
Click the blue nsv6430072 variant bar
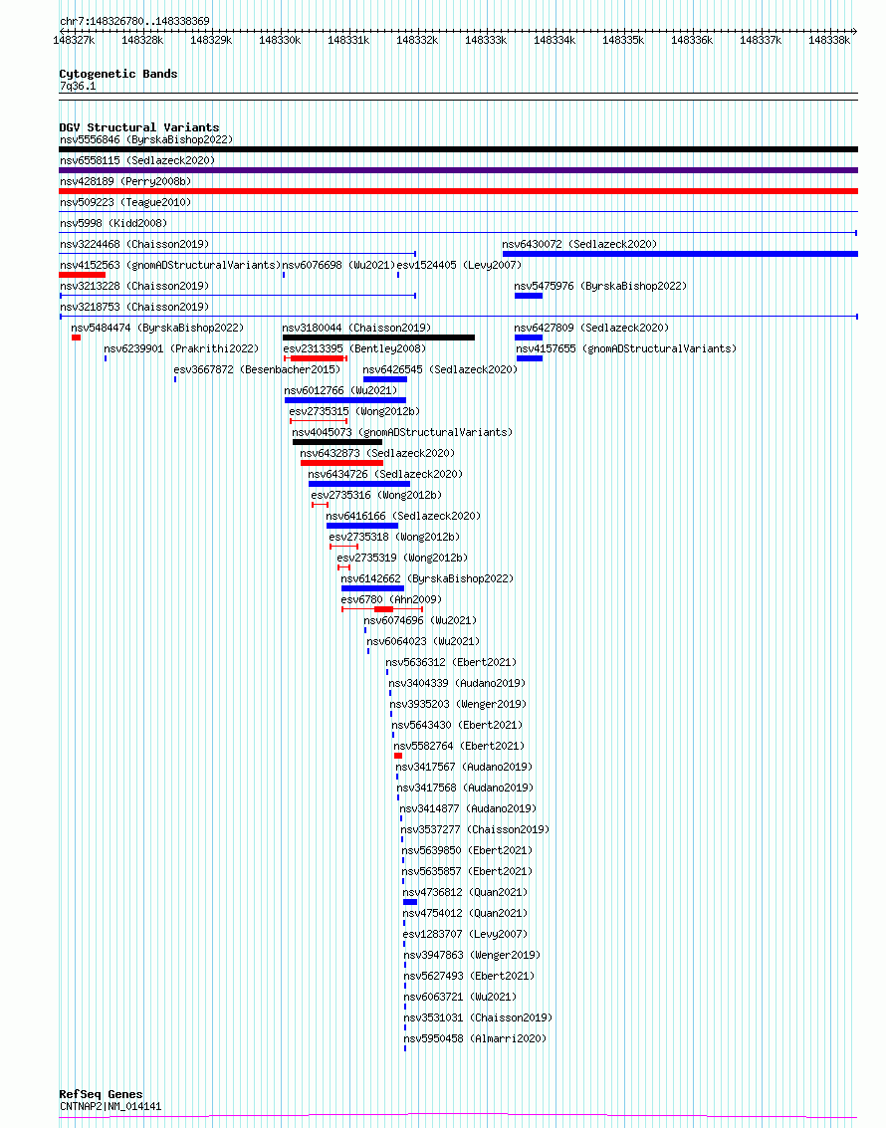coord(680,254)
